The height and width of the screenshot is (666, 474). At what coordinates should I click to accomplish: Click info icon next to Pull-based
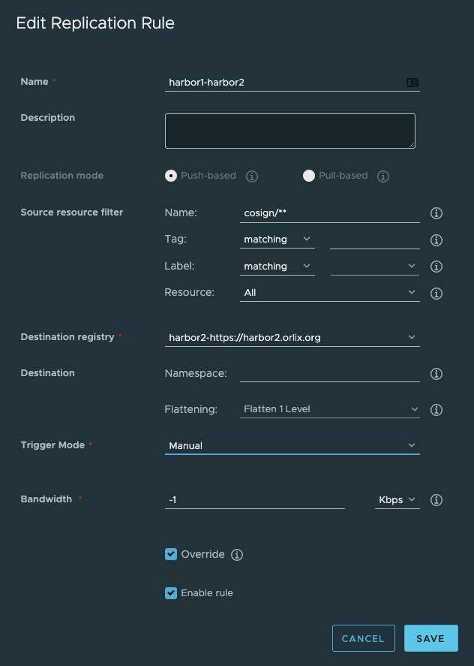click(x=382, y=176)
